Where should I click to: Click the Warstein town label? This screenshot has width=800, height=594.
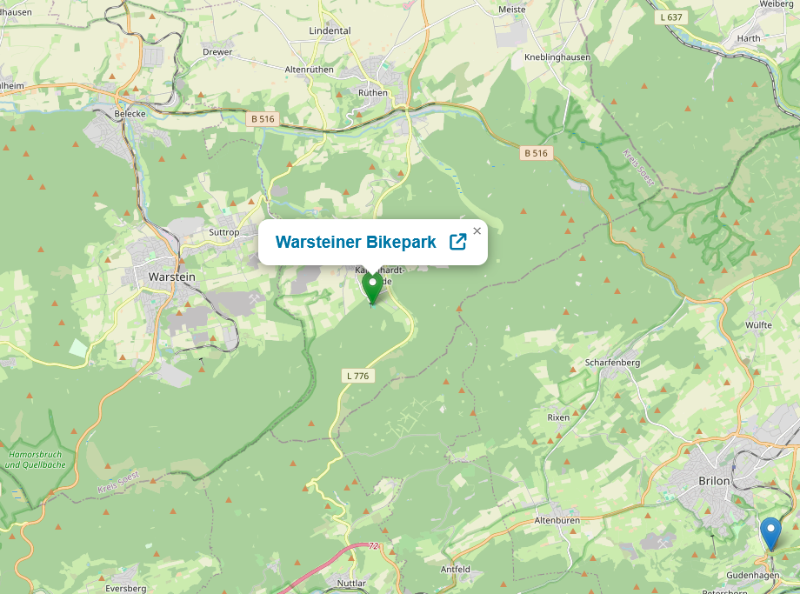172,277
